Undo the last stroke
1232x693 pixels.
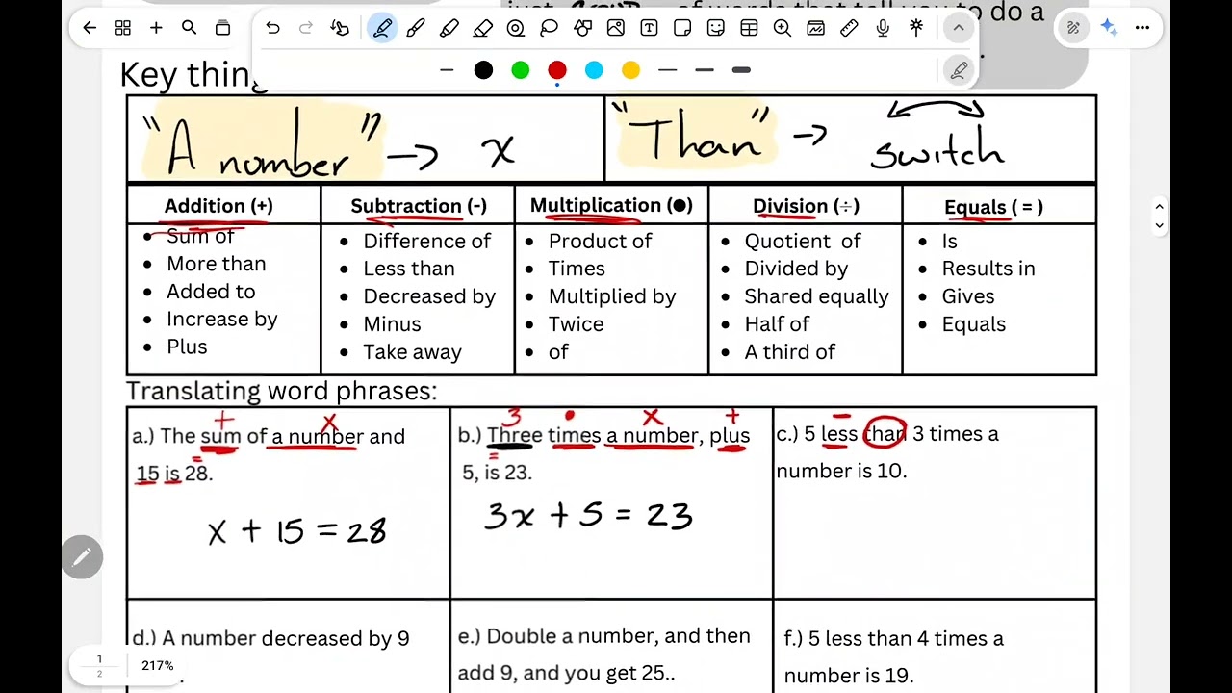273,29
